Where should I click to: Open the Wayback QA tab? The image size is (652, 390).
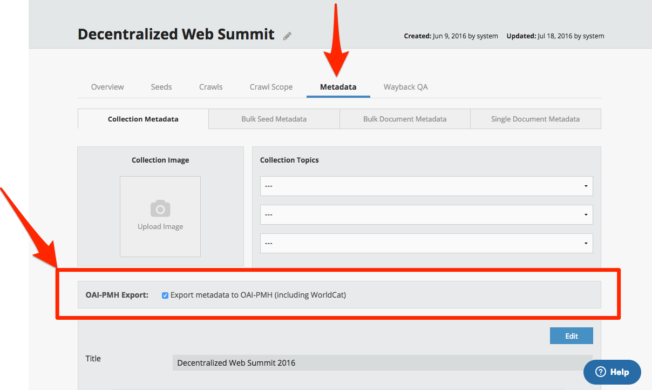[x=405, y=86]
